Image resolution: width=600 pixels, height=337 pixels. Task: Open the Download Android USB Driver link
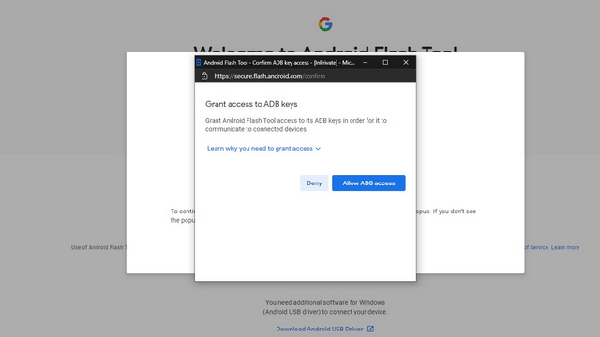click(320, 329)
